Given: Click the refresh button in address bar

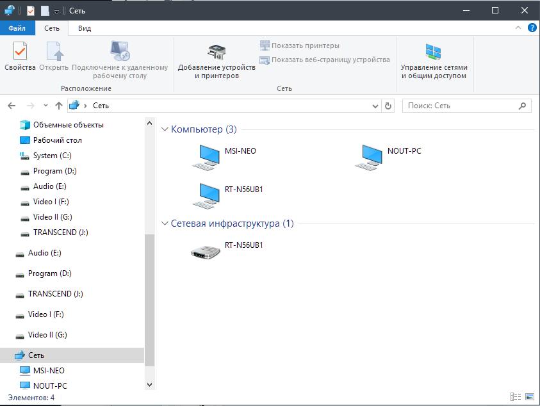Looking at the screenshot, I should pyautogui.click(x=388, y=106).
